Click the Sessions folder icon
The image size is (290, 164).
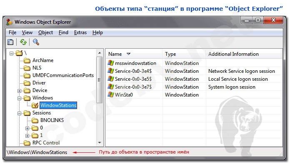tap(27, 113)
